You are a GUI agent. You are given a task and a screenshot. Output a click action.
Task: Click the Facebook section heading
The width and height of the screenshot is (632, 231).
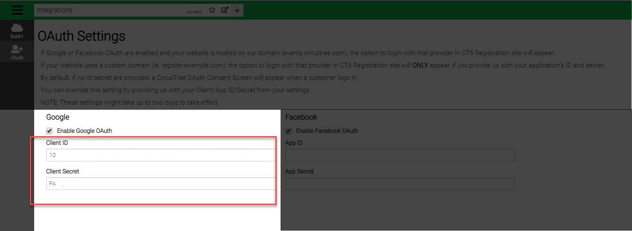[x=301, y=117]
